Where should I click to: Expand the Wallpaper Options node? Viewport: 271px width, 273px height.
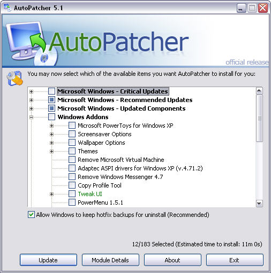click(51, 143)
